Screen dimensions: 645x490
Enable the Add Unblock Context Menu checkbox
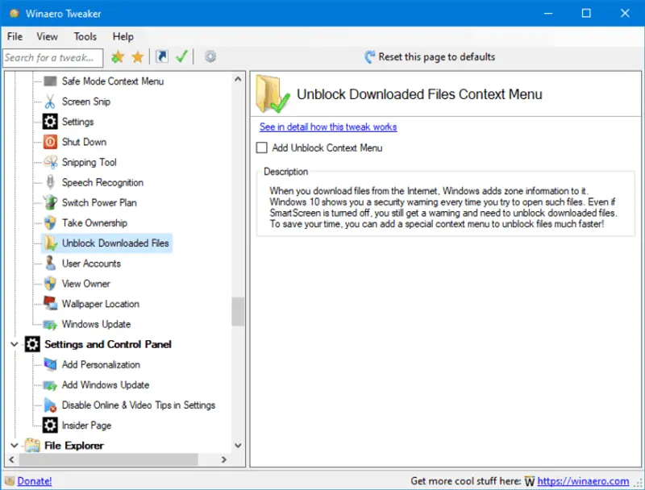coord(261,147)
